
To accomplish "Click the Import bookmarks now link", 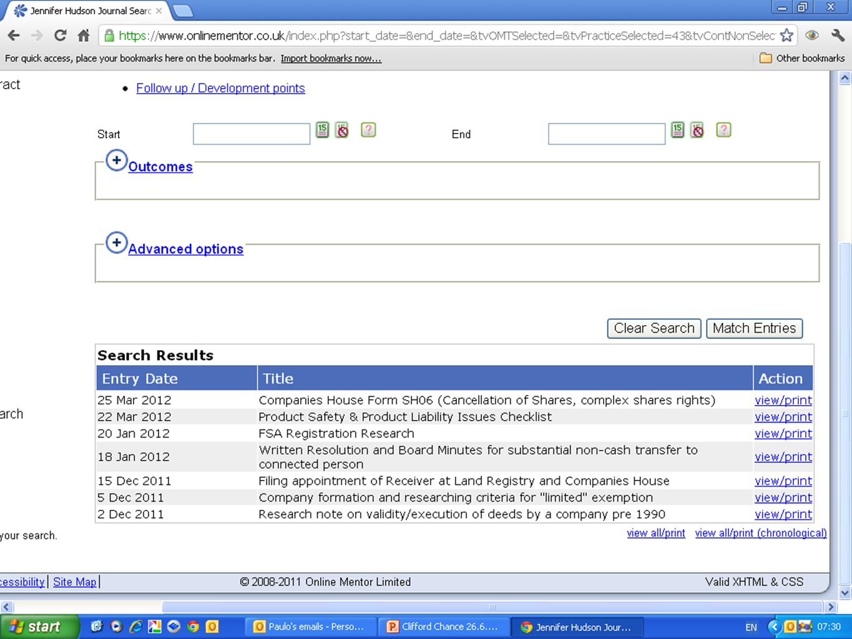I will pos(331,58).
